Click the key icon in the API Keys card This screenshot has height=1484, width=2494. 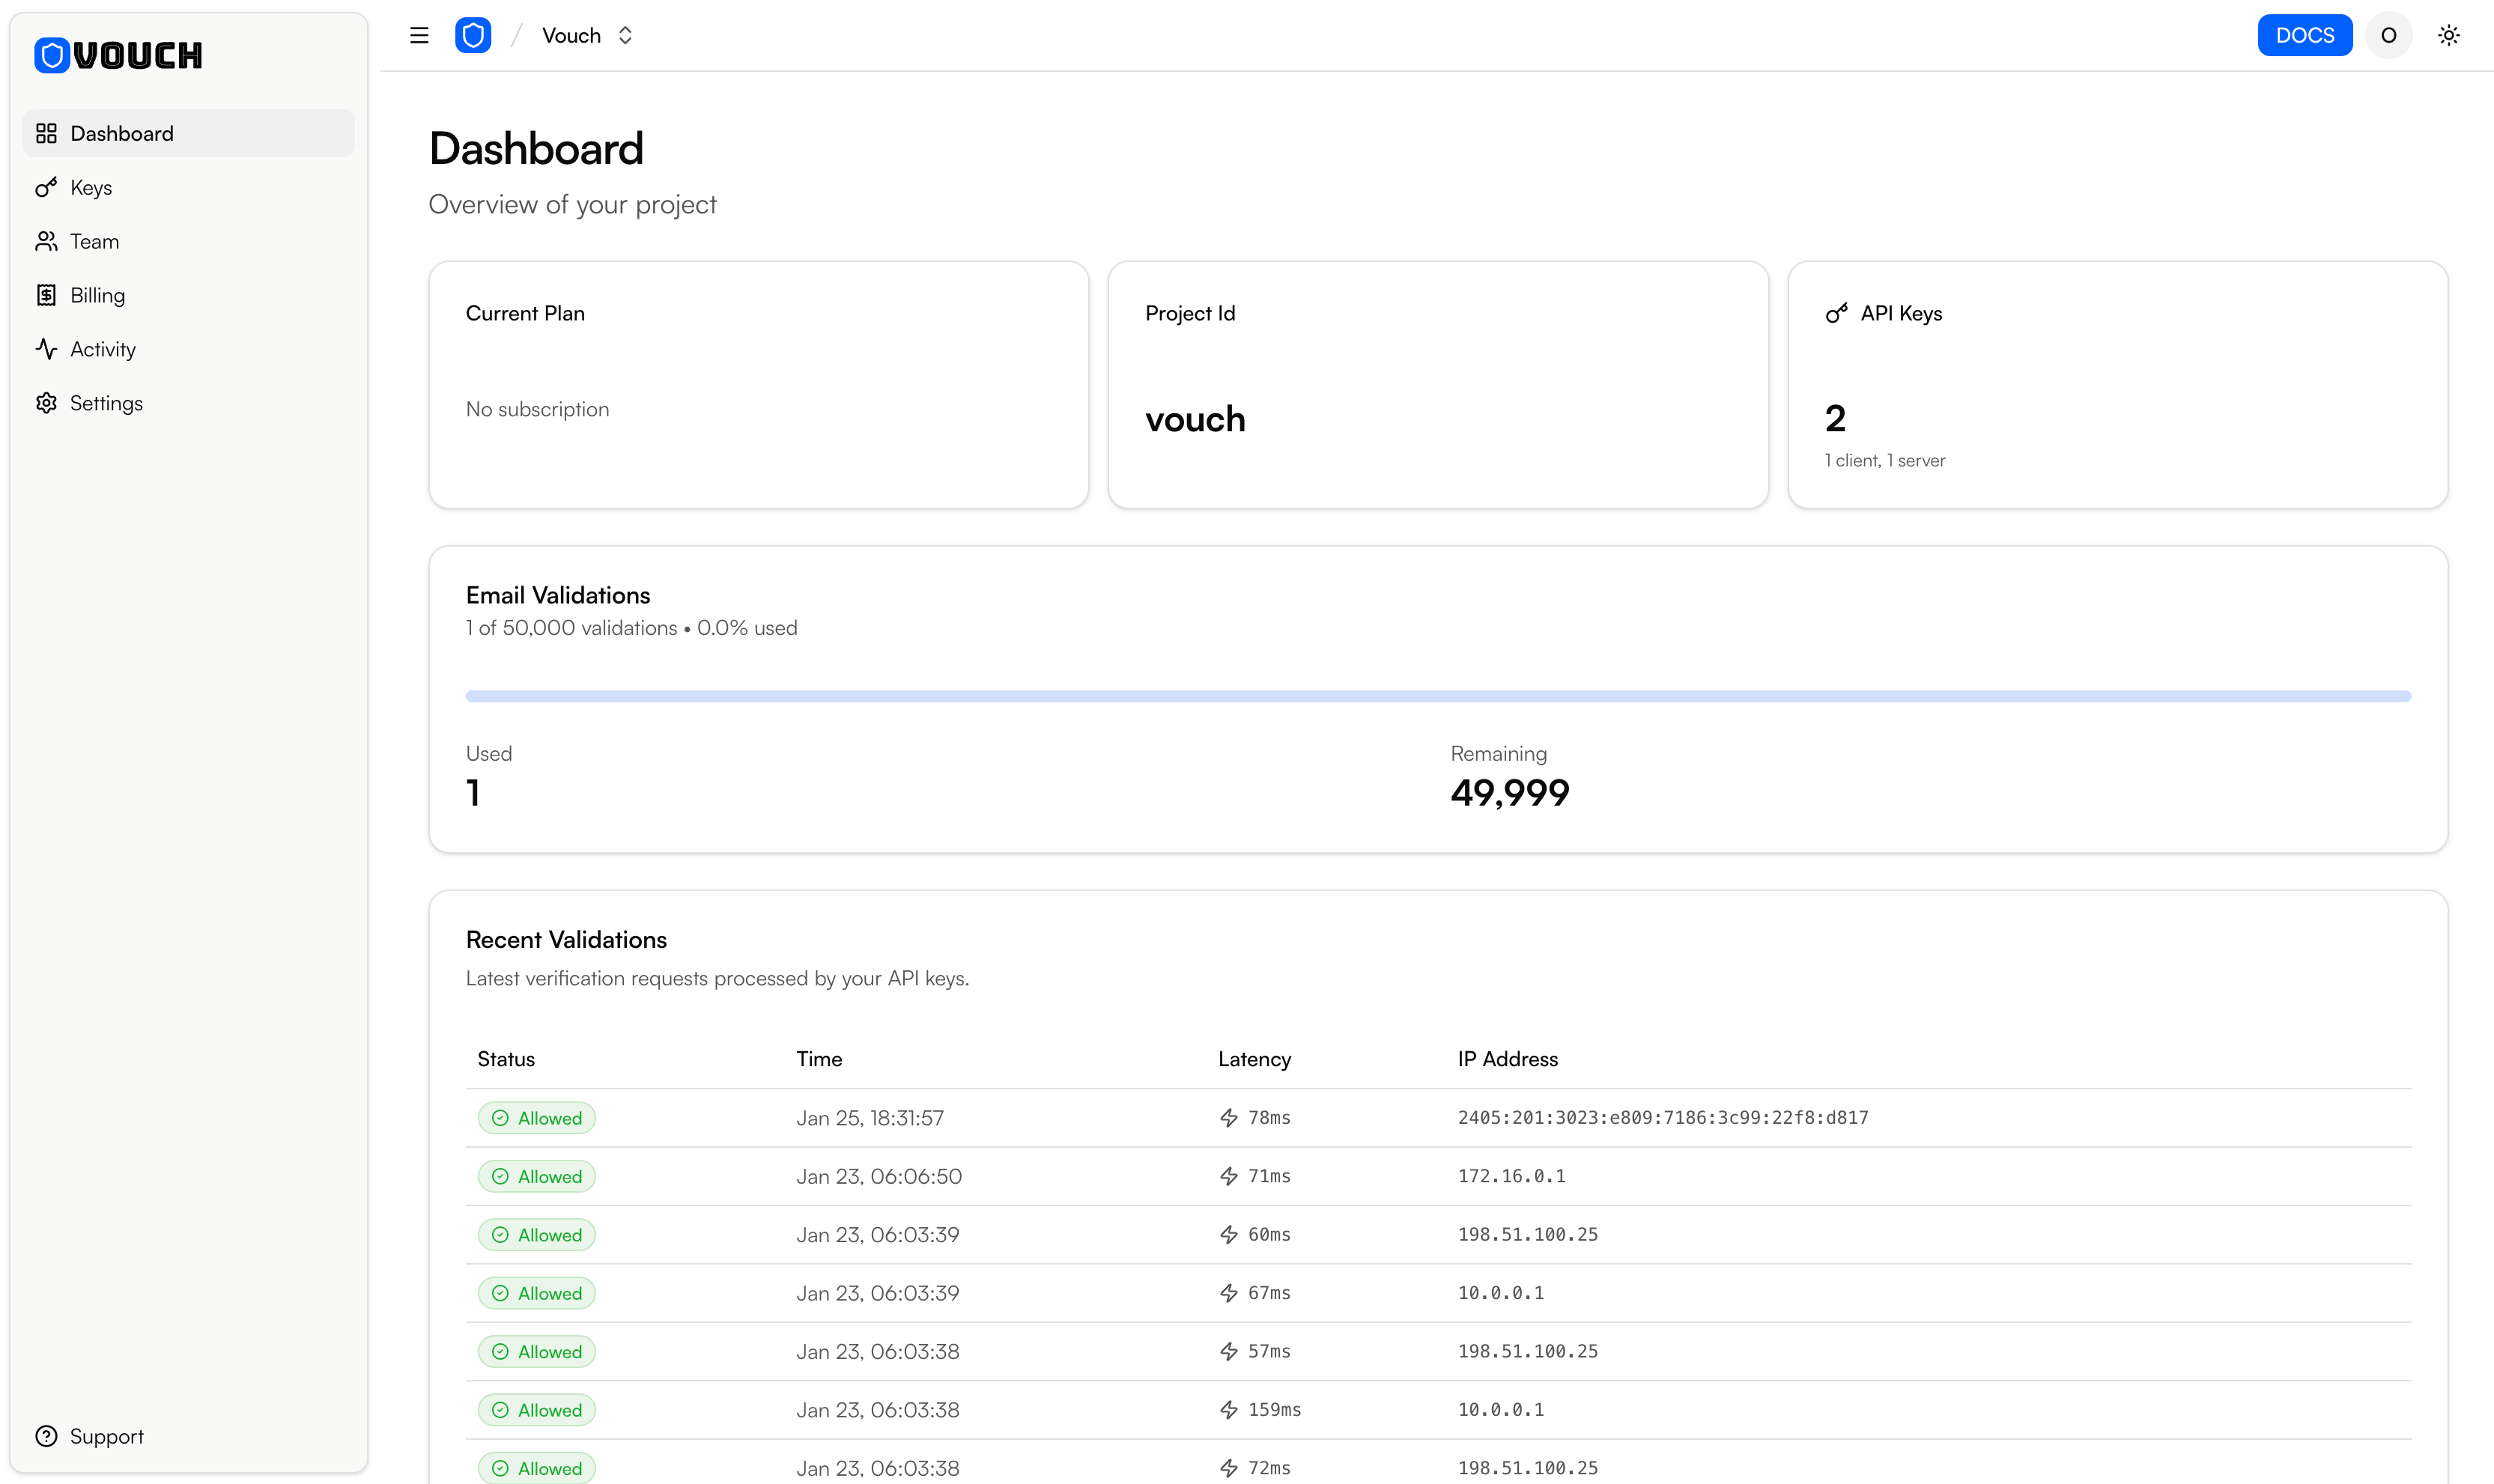pos(1836,314)
